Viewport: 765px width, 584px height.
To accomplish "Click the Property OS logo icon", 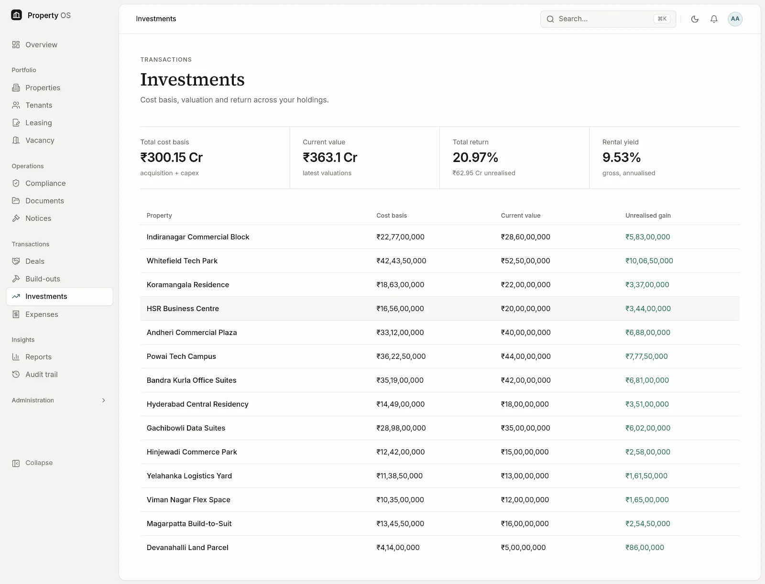I will pos(17,15).
